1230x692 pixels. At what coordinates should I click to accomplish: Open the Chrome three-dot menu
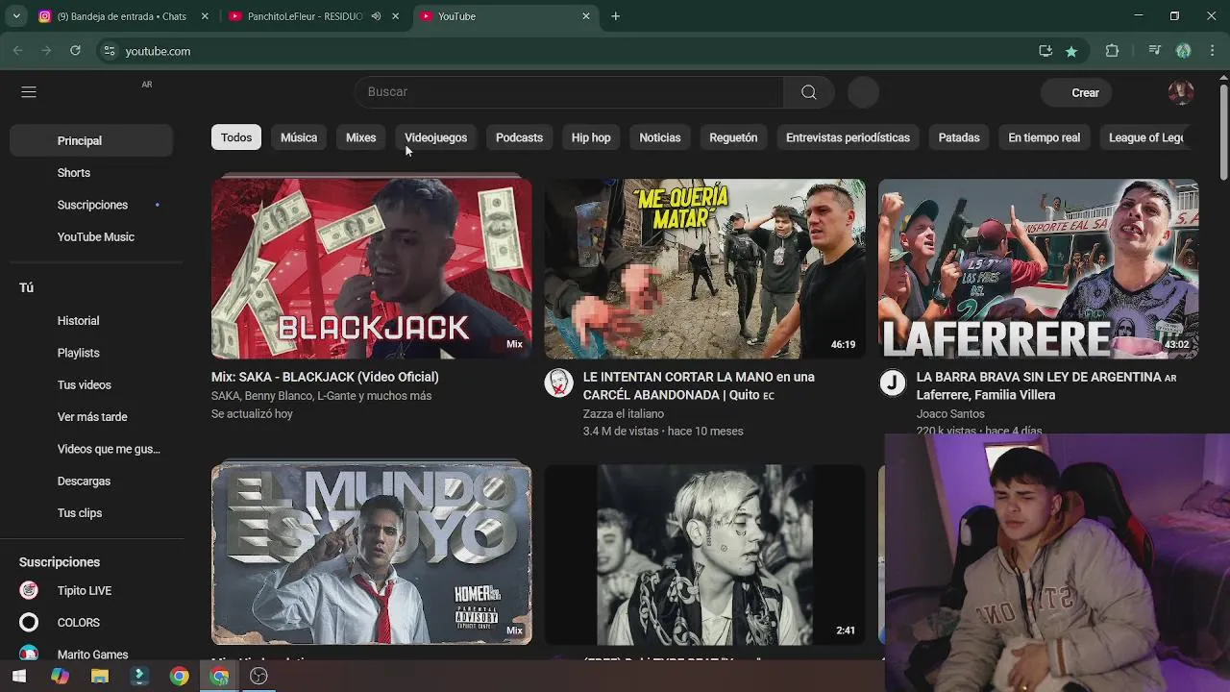tap(1211, 51)
